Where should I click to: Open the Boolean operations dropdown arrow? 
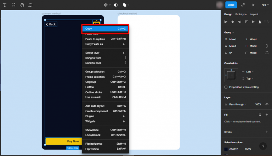(129, 5)
